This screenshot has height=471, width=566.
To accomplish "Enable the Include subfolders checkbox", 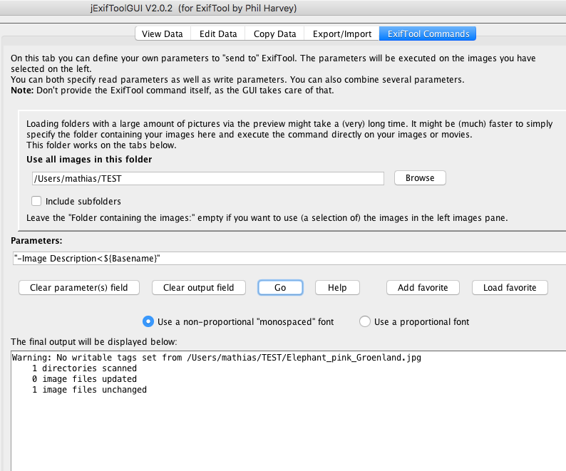I will pyautogui.click(x=36, y=201).
